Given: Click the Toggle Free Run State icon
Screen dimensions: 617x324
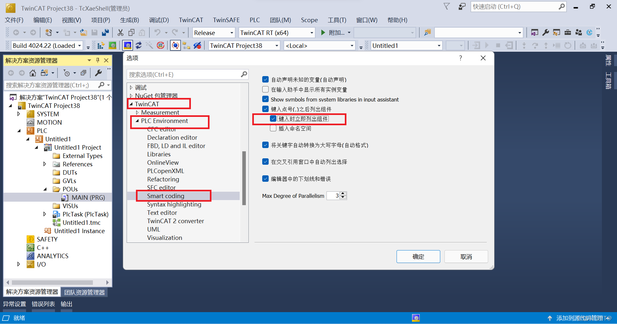Looking at the screenshot, I should (160, 45).
